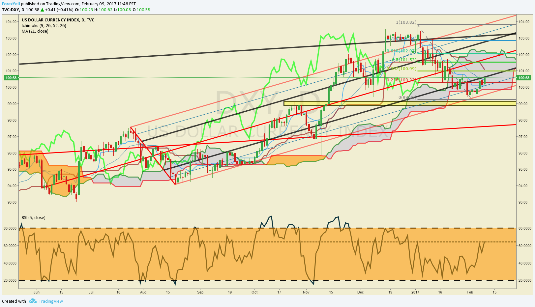Screen dimensions: 535x307
Task: Open the TradingView link in the footer
Action: [x=51, y=301]
